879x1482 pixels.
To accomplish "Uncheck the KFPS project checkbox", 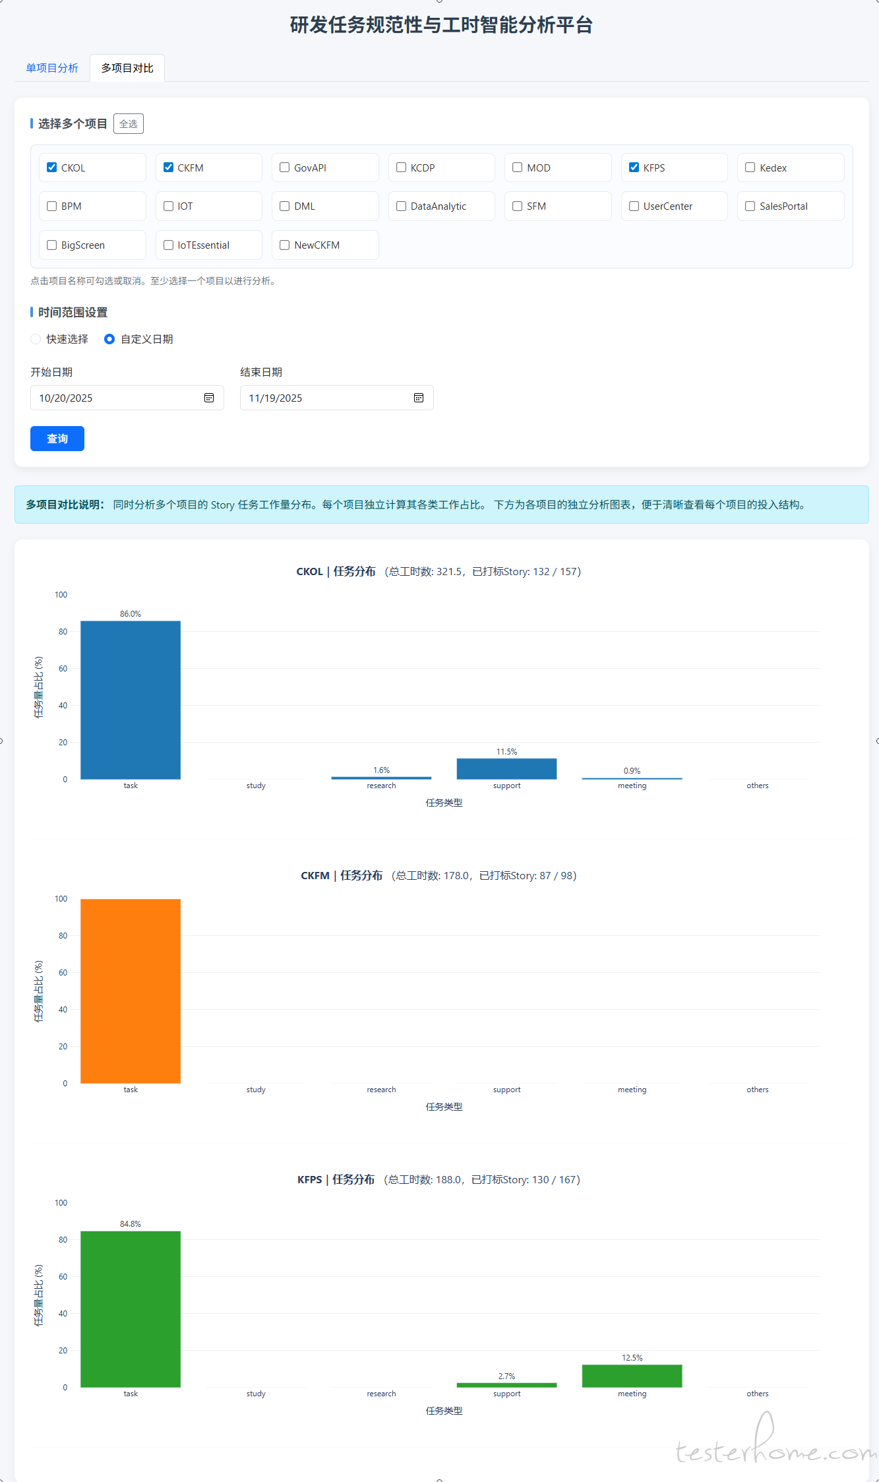I will coord(634,168).
